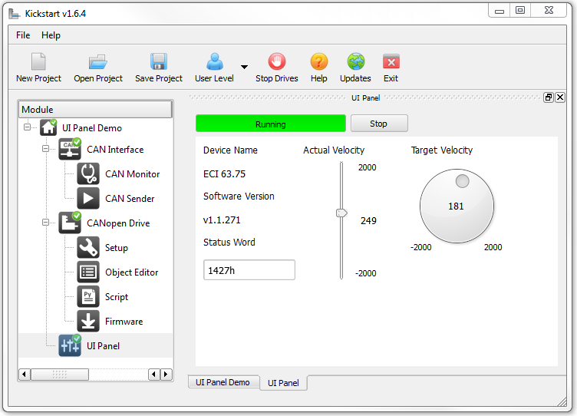
Task: Click the Status Word field showing 1427h
Action: 249,270
